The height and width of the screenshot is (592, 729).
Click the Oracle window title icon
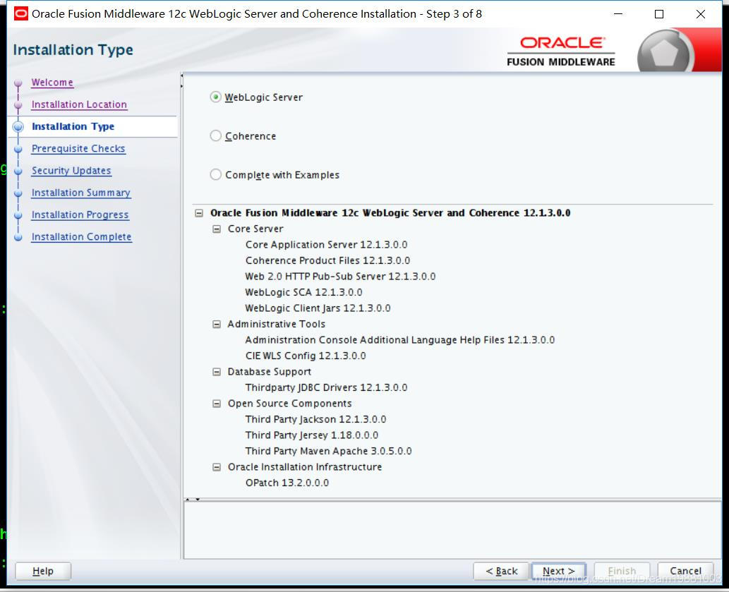[21, 14]
